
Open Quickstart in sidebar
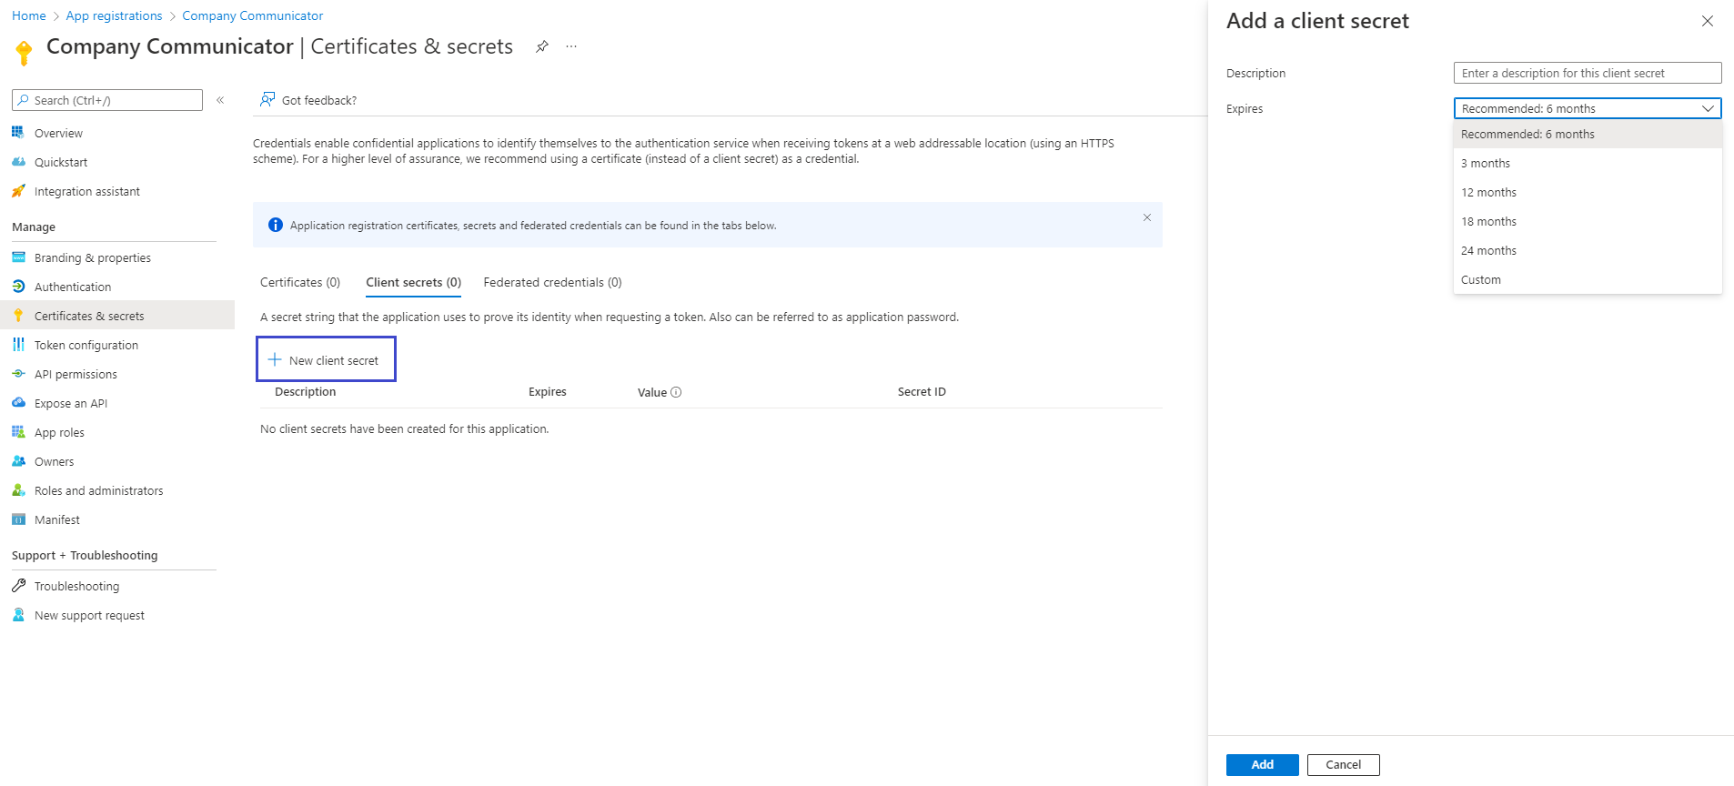61,162
